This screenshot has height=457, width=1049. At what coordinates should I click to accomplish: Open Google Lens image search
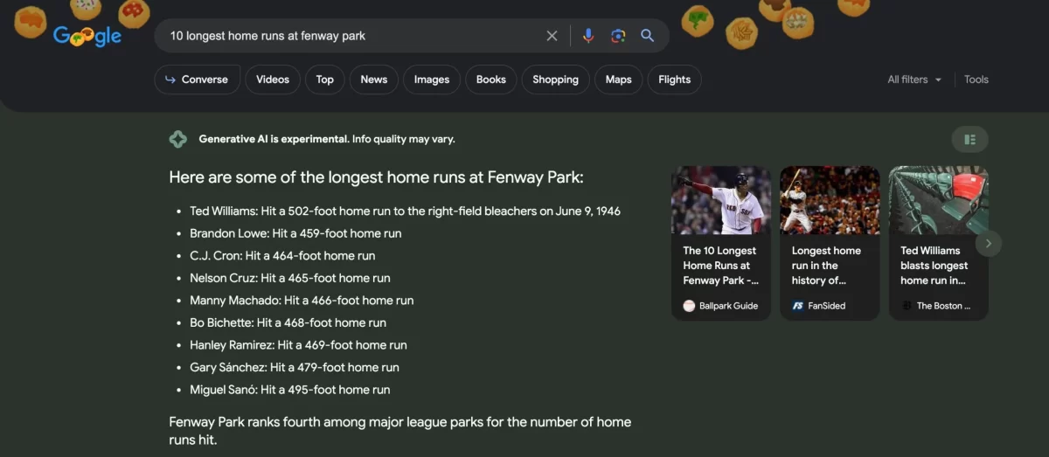pos(618,36)
